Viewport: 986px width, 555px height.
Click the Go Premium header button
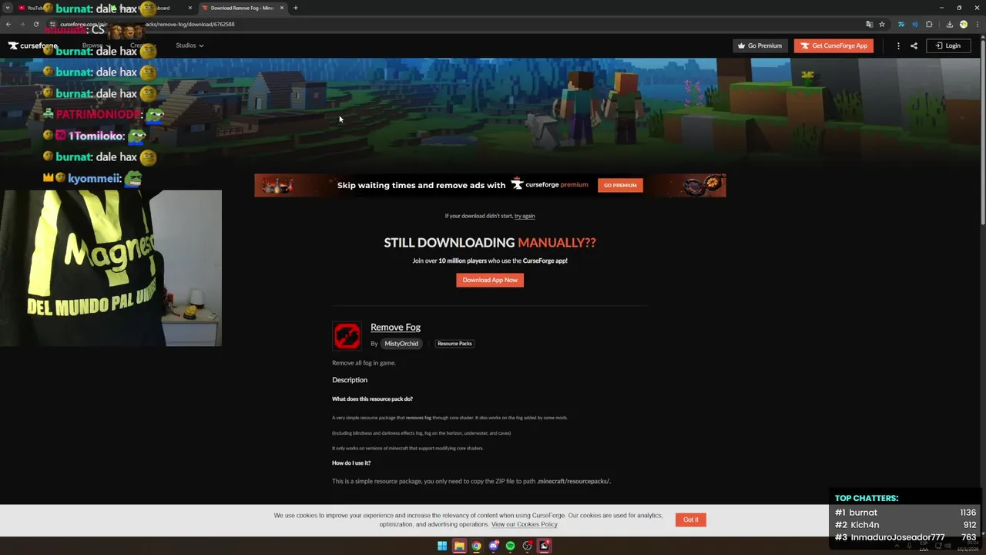(x=760, y=45)
